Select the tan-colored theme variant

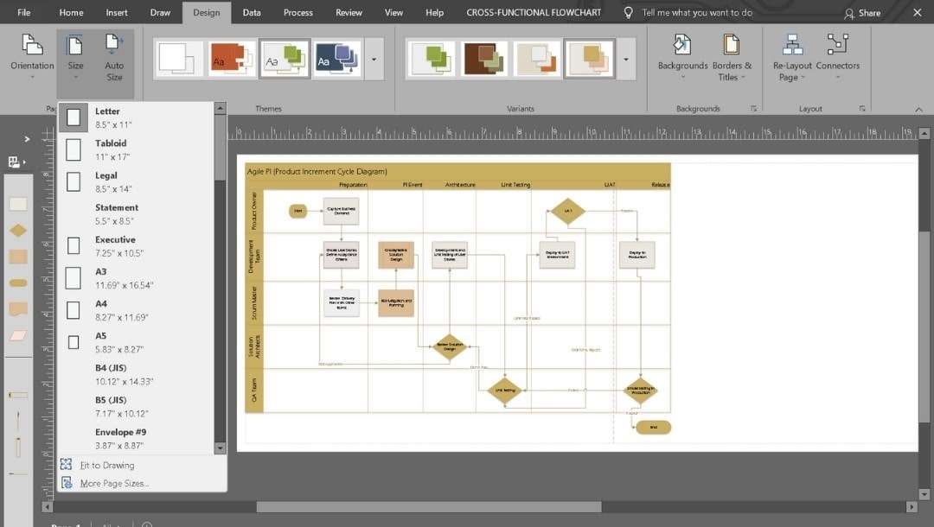589,58
